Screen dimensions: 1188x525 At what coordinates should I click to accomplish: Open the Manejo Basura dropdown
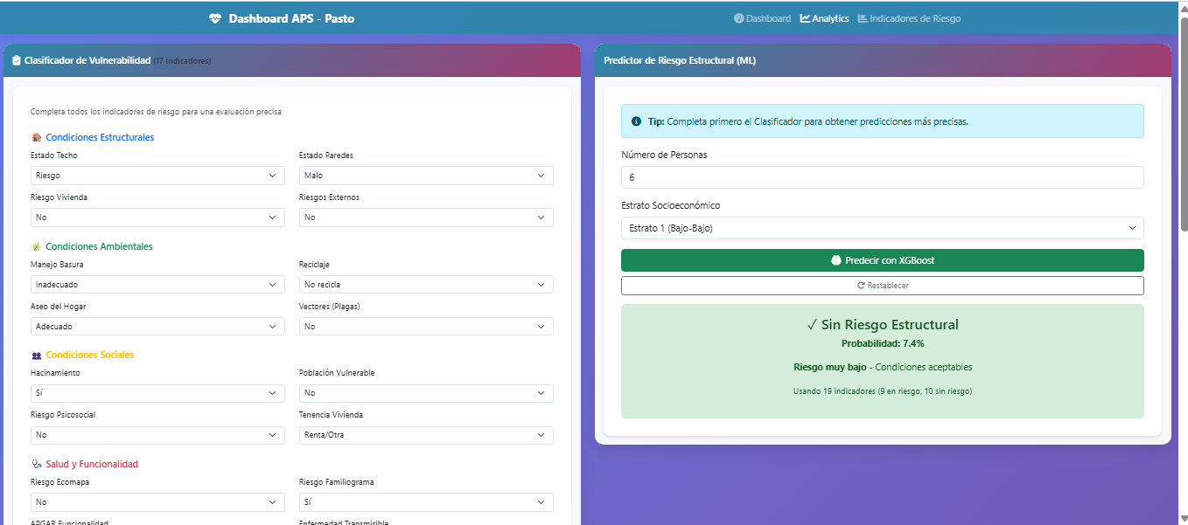pyautogui.click(x=157, y=285)
